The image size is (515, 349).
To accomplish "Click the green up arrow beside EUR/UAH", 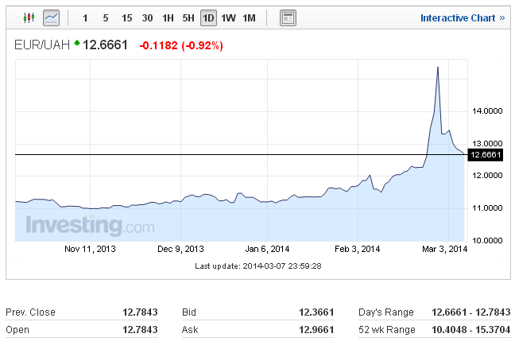I will (x=77, y=45).
